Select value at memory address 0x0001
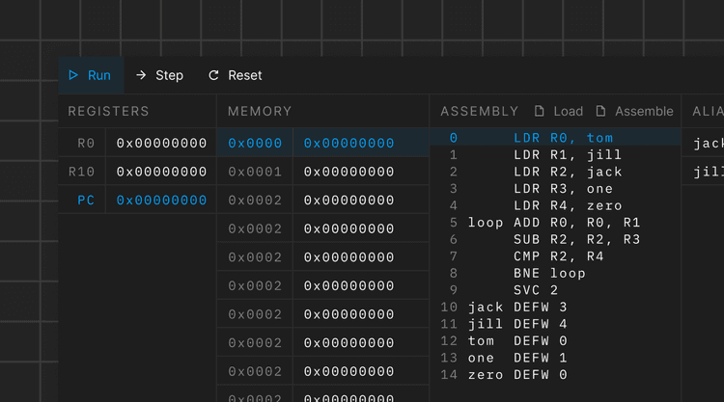This screenshot has height=402, width=724. point(348,172)
